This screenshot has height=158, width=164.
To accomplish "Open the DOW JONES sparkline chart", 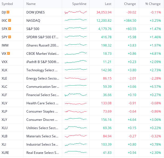I will point(76,12).
